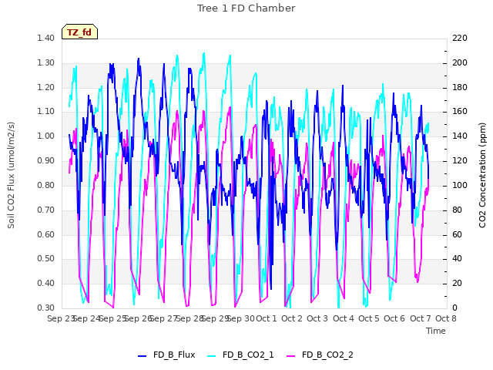This screenshot has height=370, width=493.
Task: Click the Oct 5 x-axis tick label
Action: [369, 318]
